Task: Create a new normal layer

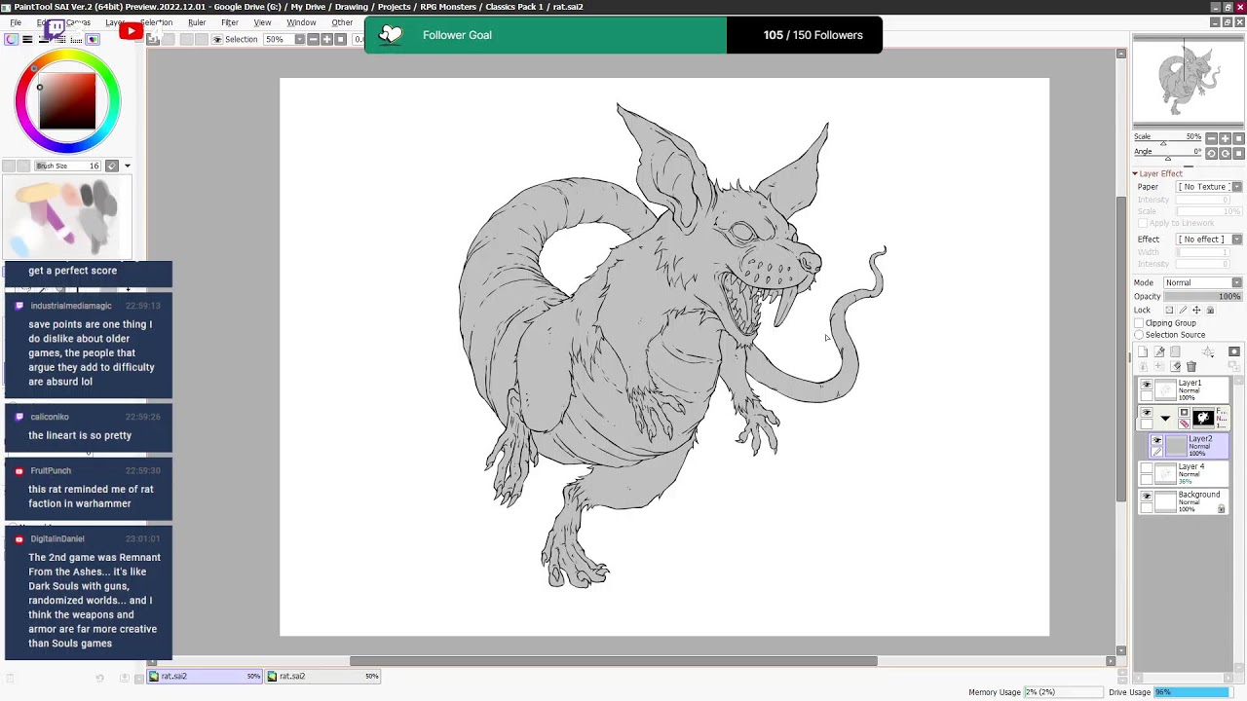Action: pyautogui.click(x=1143, y=351)
